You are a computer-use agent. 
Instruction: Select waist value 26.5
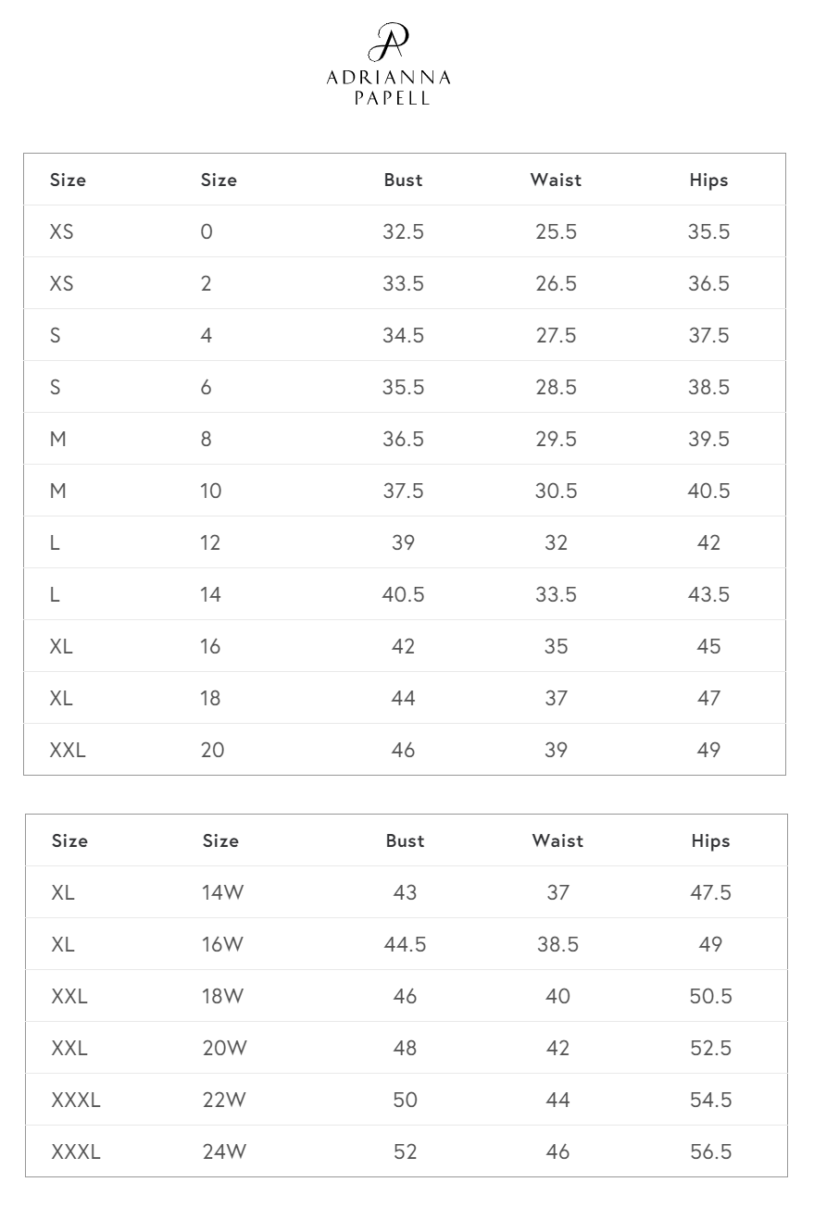[x=556, y=283]
